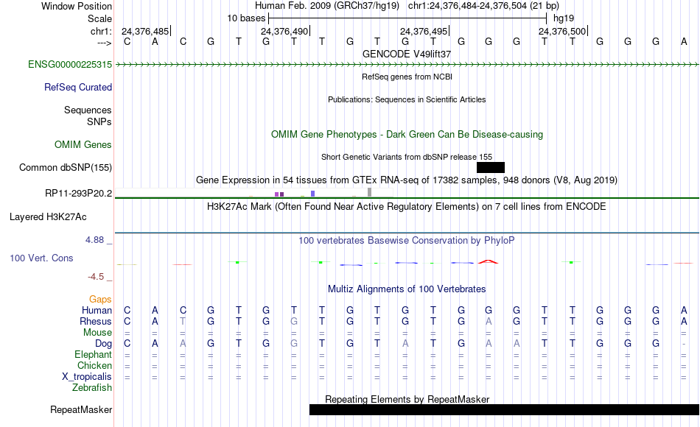The height and width of the screenshot is (427, 700).
Task: Click Multiz Alignments of 100 Vertebrates title
Action: pyautogui.click(x=407, y=289)
